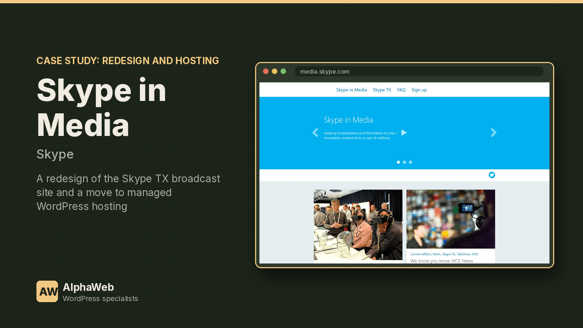Open the Sign up nav link
Image resolution: width=583 pixels, height=328 pixels.
pos(419,90)
